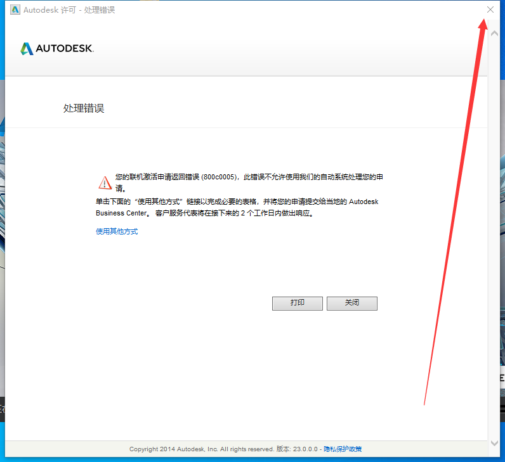Open the 隐私保护政策 privacy policy link

[343, 449]
